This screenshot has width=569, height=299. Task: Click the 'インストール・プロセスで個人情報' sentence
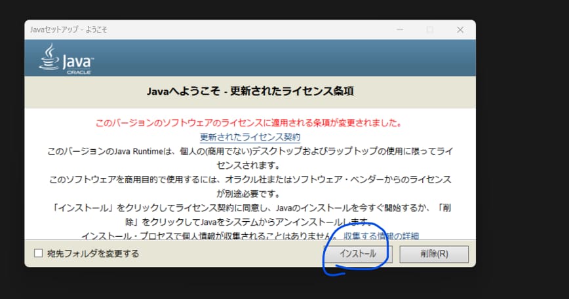210,236
